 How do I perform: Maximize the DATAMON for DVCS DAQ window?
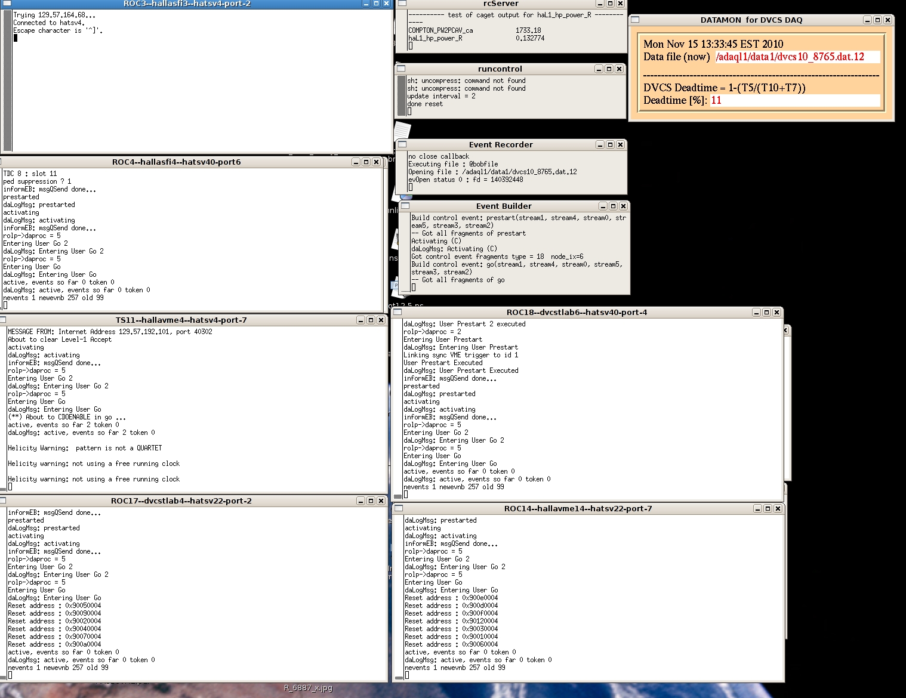click(877, 20)
